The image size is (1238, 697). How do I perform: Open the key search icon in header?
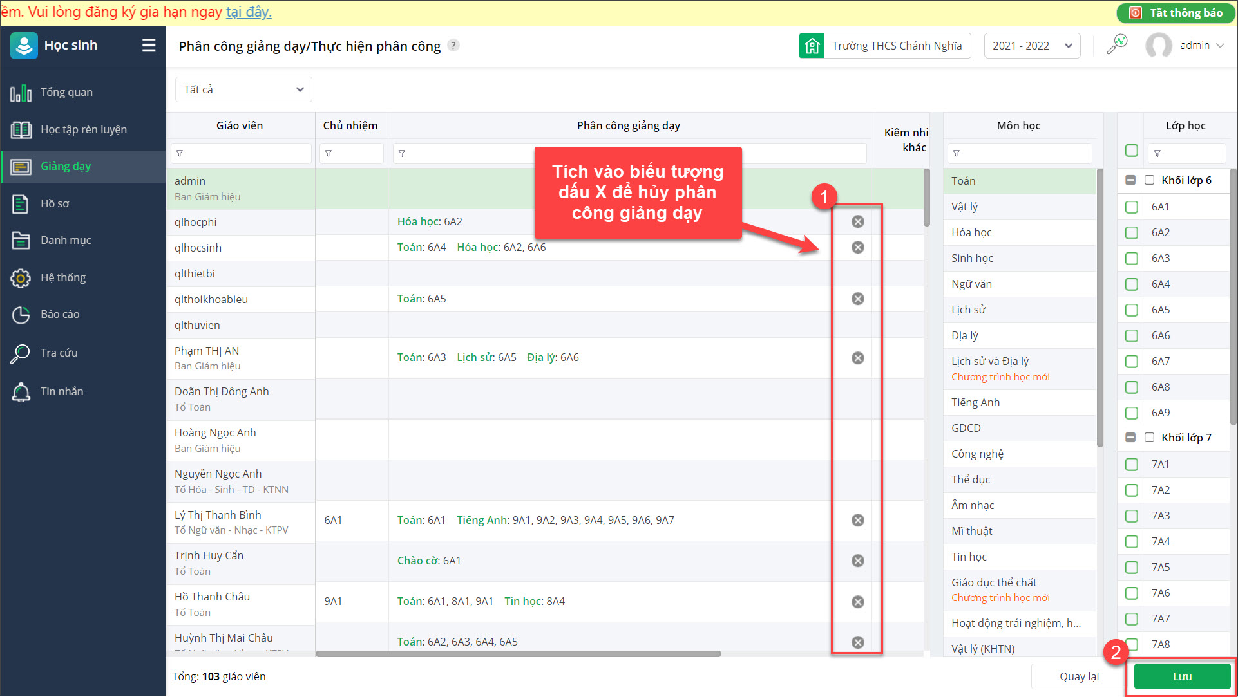click(x=1117, y=45)
